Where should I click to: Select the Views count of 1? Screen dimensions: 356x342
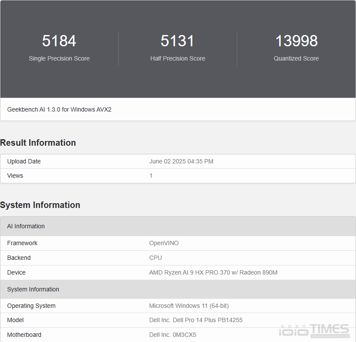click(x=151, y=176)
